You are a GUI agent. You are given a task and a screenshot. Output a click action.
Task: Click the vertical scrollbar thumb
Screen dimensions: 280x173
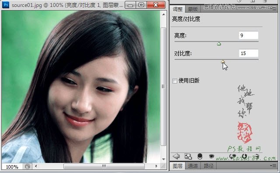click(163, 86)
